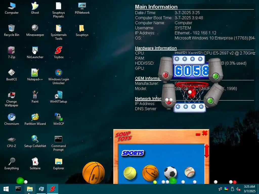Open the Command Prompt desktop icon
The width and height of the screenshot is (259, 194).
point(58,143)
